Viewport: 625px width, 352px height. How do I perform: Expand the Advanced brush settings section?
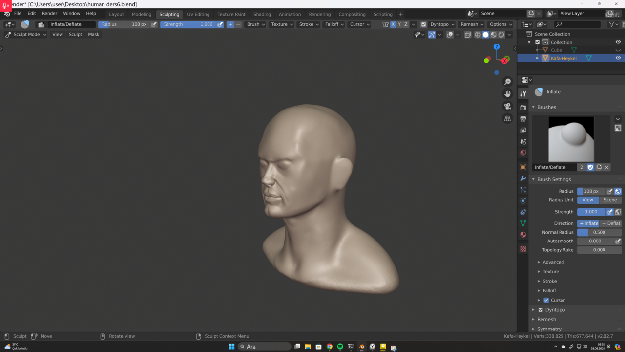pyautogui.click(x=553, y=262)
